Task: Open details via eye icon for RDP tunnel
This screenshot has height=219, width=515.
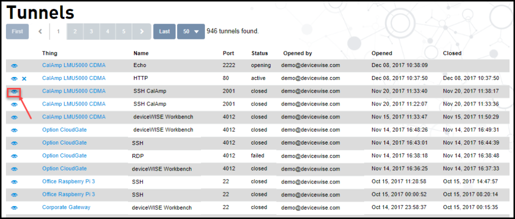Action: coord(14,156)
